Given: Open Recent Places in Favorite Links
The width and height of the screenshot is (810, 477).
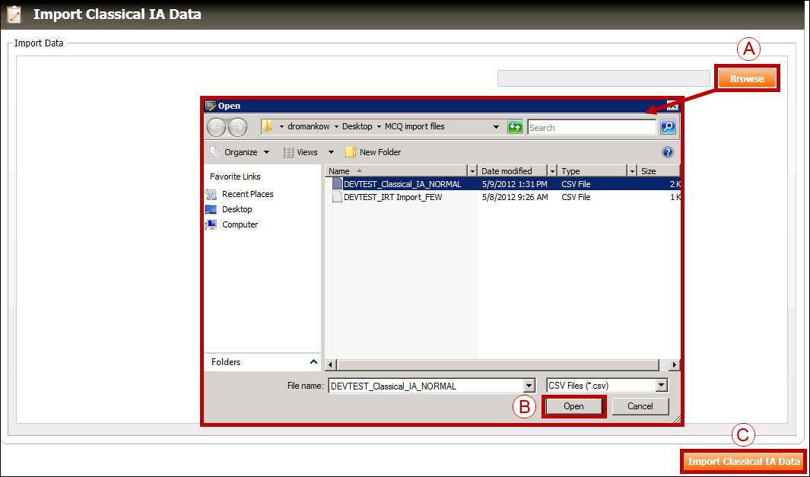Looking at the screenshot, I should 247,194.
